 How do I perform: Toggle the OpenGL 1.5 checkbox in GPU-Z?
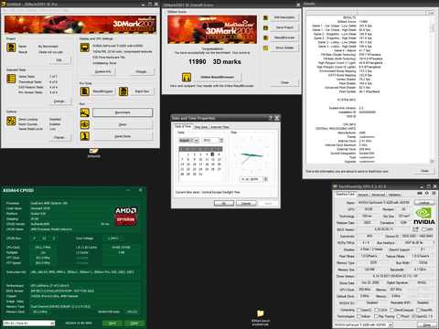[413, 316]
